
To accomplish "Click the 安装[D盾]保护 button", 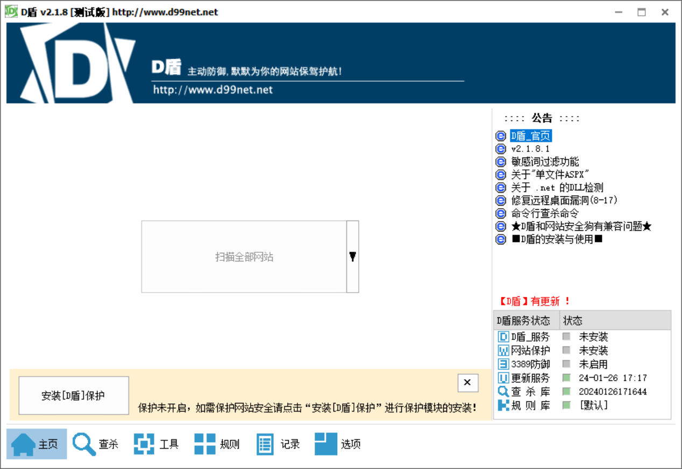I will 73,395.
